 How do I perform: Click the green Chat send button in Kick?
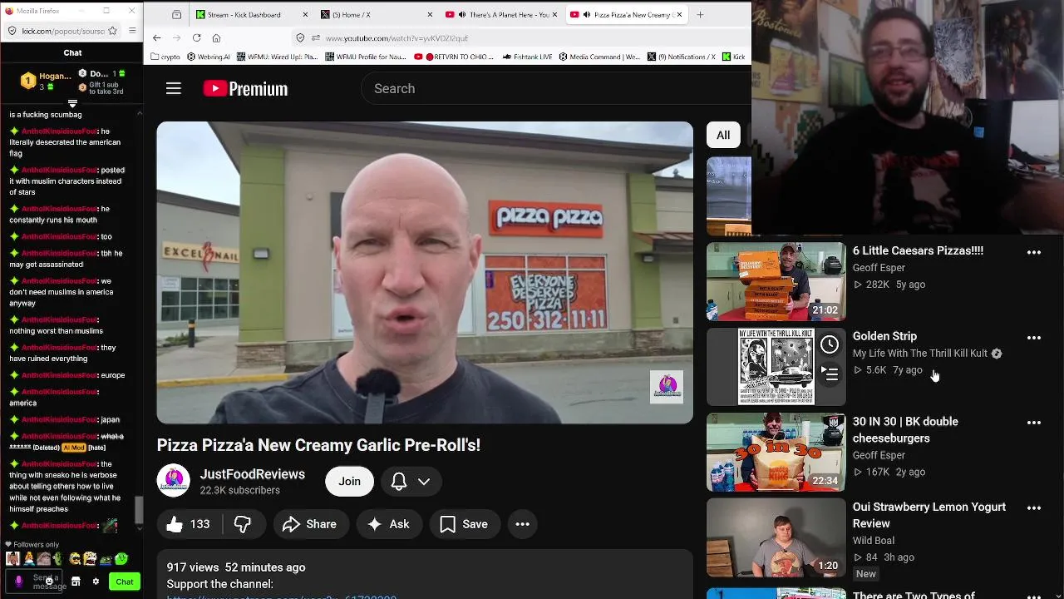click(x=125, y=582)
